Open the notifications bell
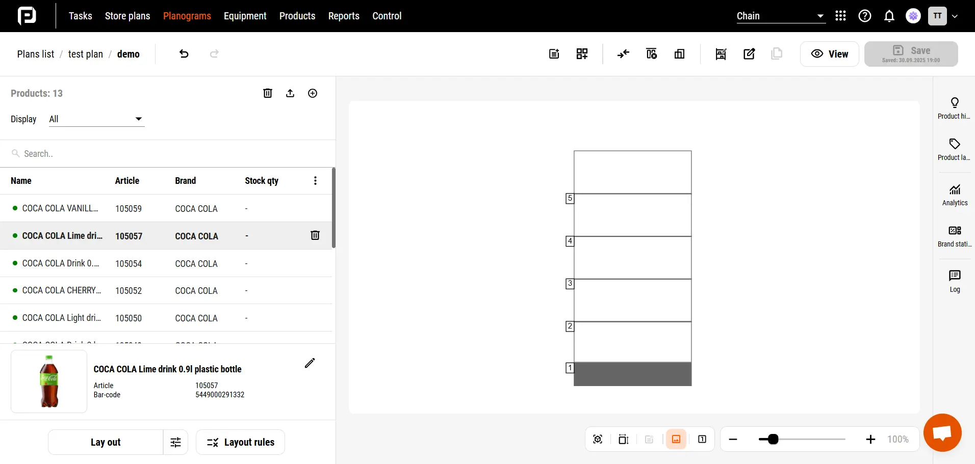The width and height of the screenshot is (975, 464). [889, 16]
